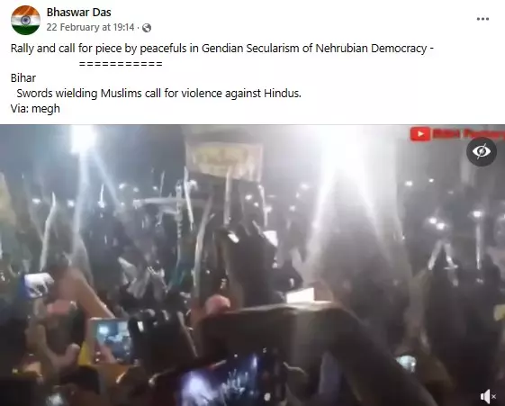Image resolution: width=505 pixels, height=406 pixels.
Task: Click the yellow banner in the video
Action: tap(224, 160)
